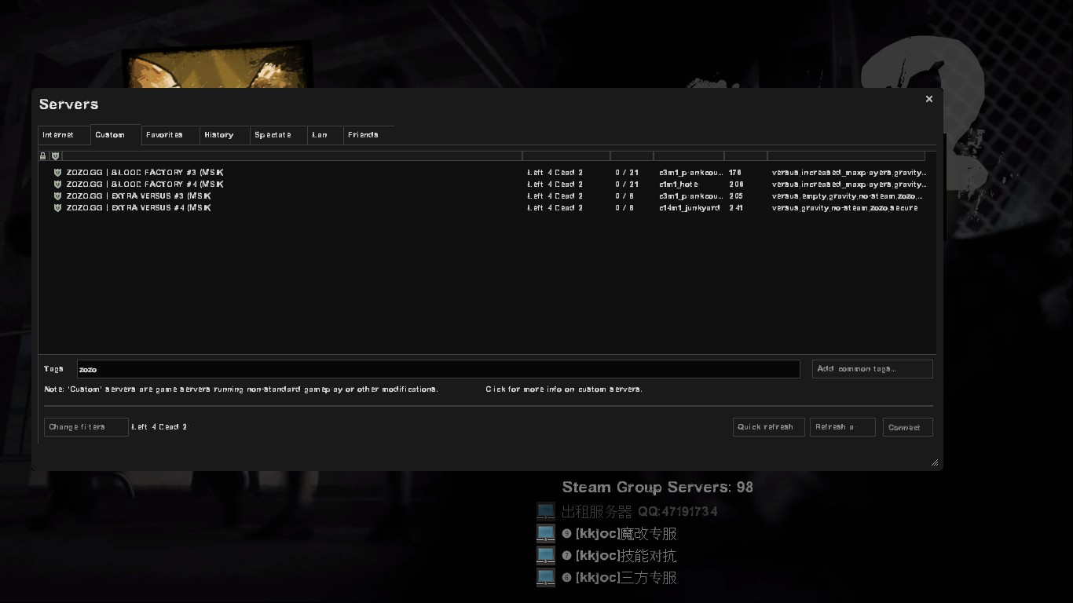The width and height of the screenshot is (1073, 603).
Task: Click server icon beside QQ:47191734 group entry
Action: coord(546,512)
